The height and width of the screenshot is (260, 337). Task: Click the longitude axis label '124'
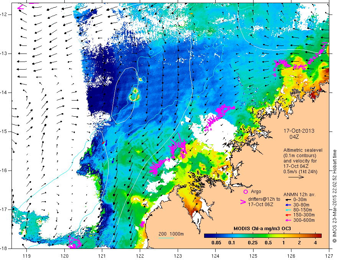click(216, 256)
